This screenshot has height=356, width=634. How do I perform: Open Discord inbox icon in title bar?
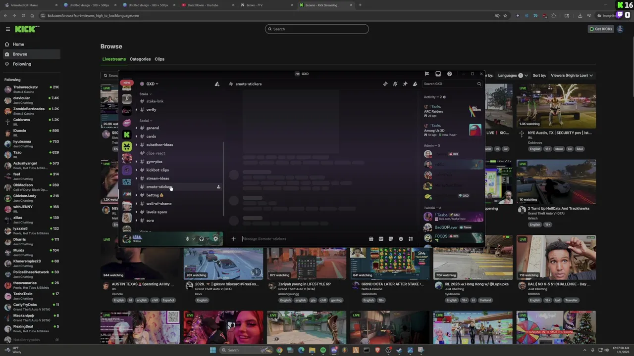pos(438,74)
